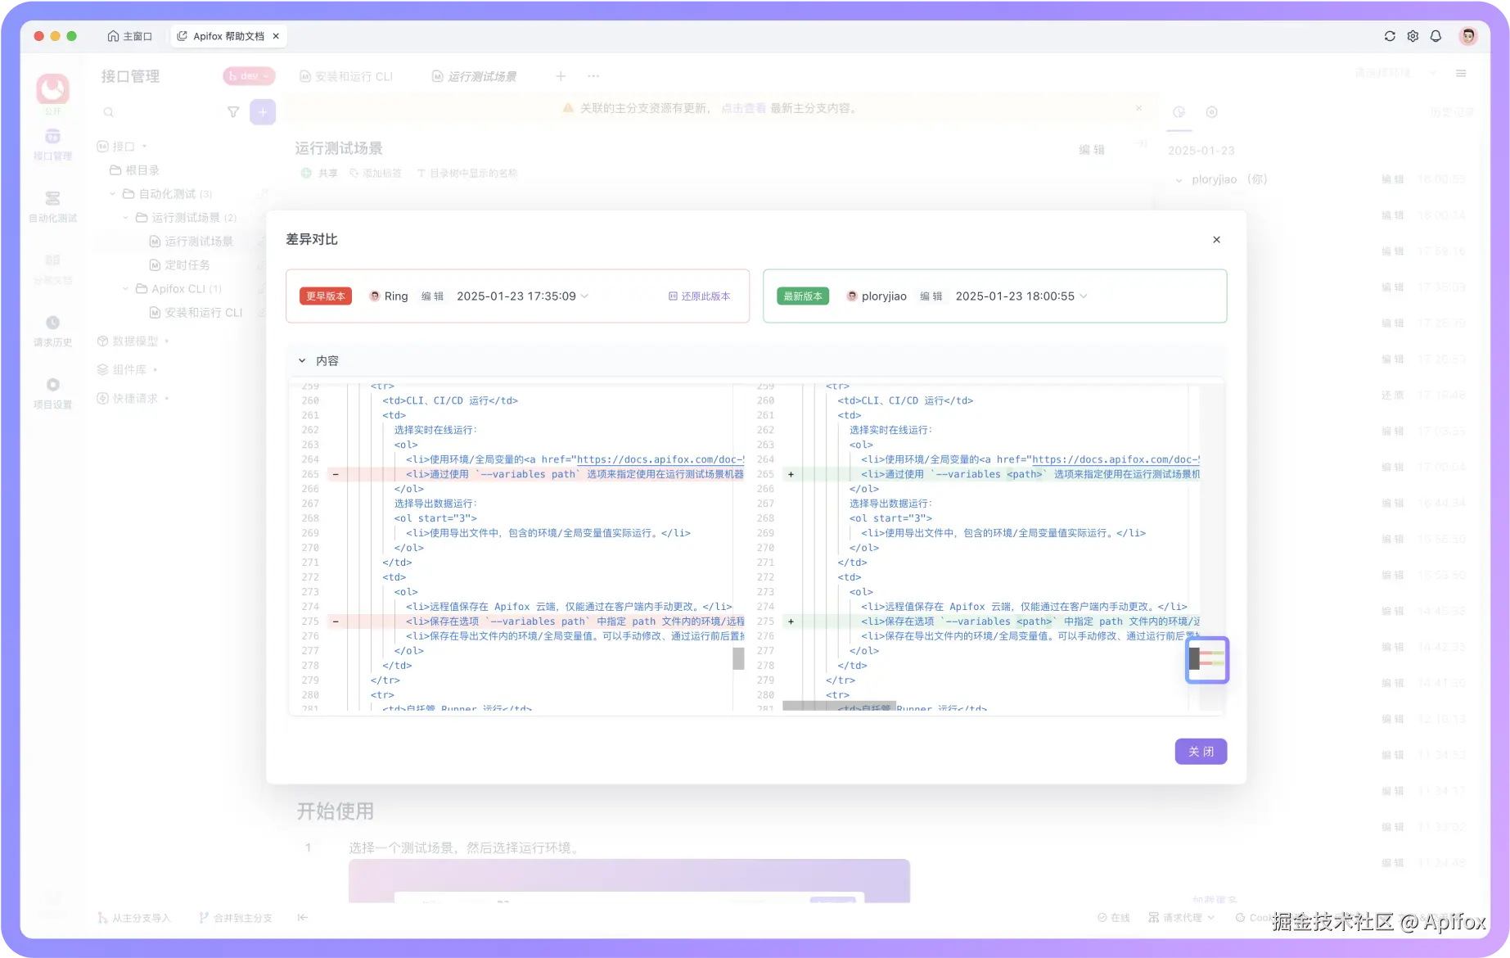Open the history clock tab in the right panel

tap(1179, 112)
